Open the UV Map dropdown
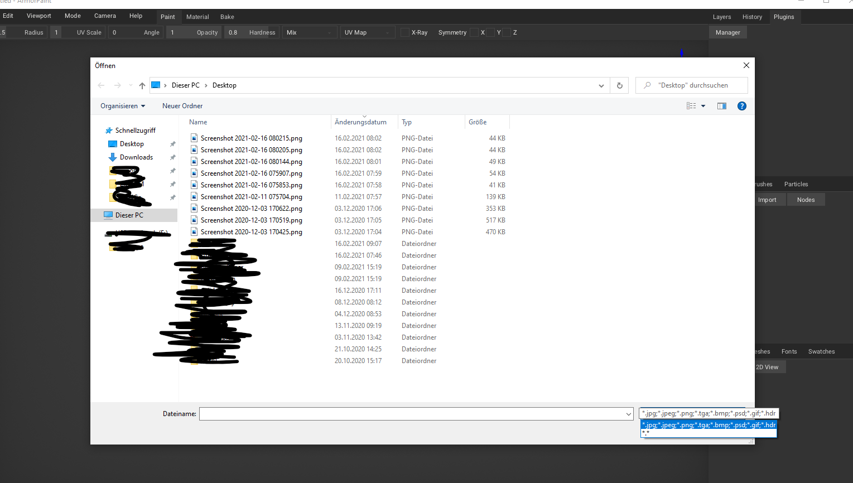Viewport: 853px width, 483px height. click(367, 32)
